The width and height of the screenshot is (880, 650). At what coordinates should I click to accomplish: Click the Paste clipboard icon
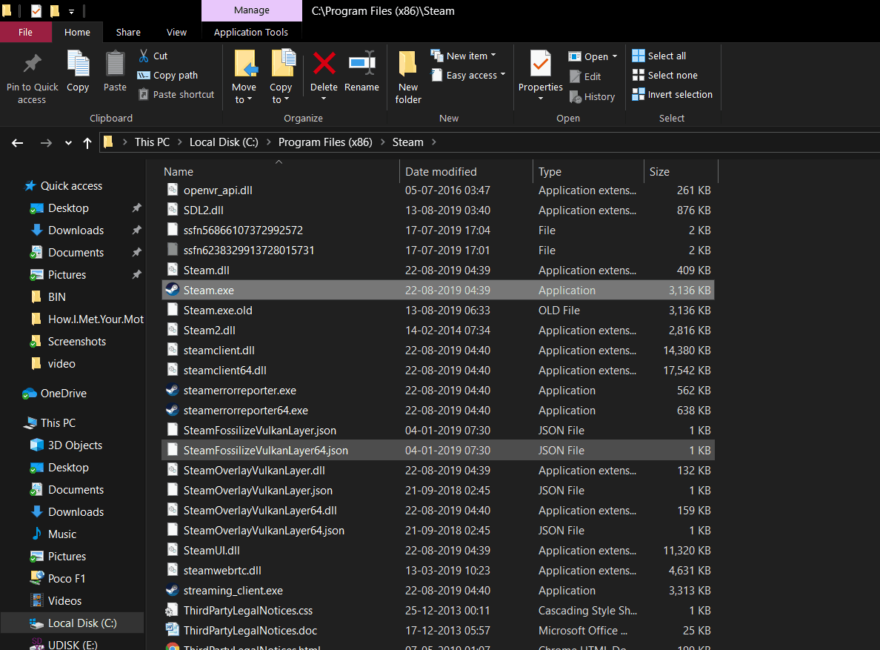[x=115, y=63]
